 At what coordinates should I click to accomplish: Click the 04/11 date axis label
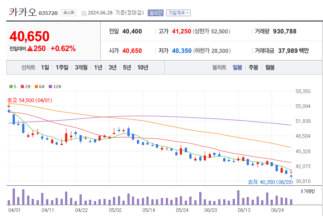coord(48,210)
